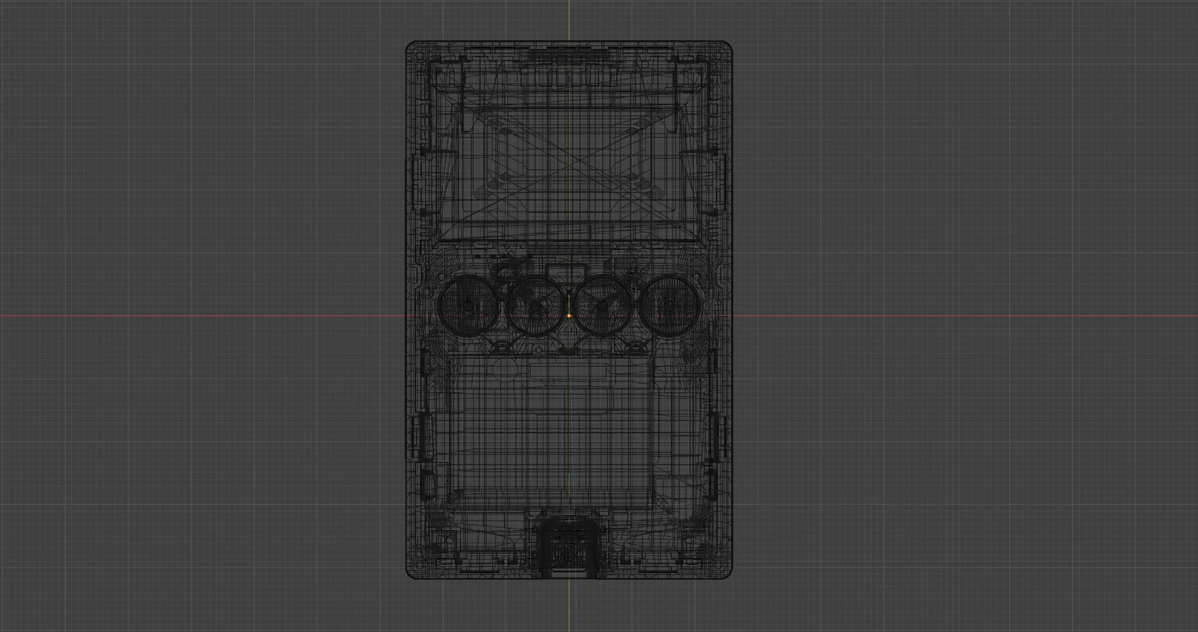The image size is (1198, 632).
Task: Select the rightmost circular component in the wireframe
Action: pyautogui.click(x=670, y=306)
